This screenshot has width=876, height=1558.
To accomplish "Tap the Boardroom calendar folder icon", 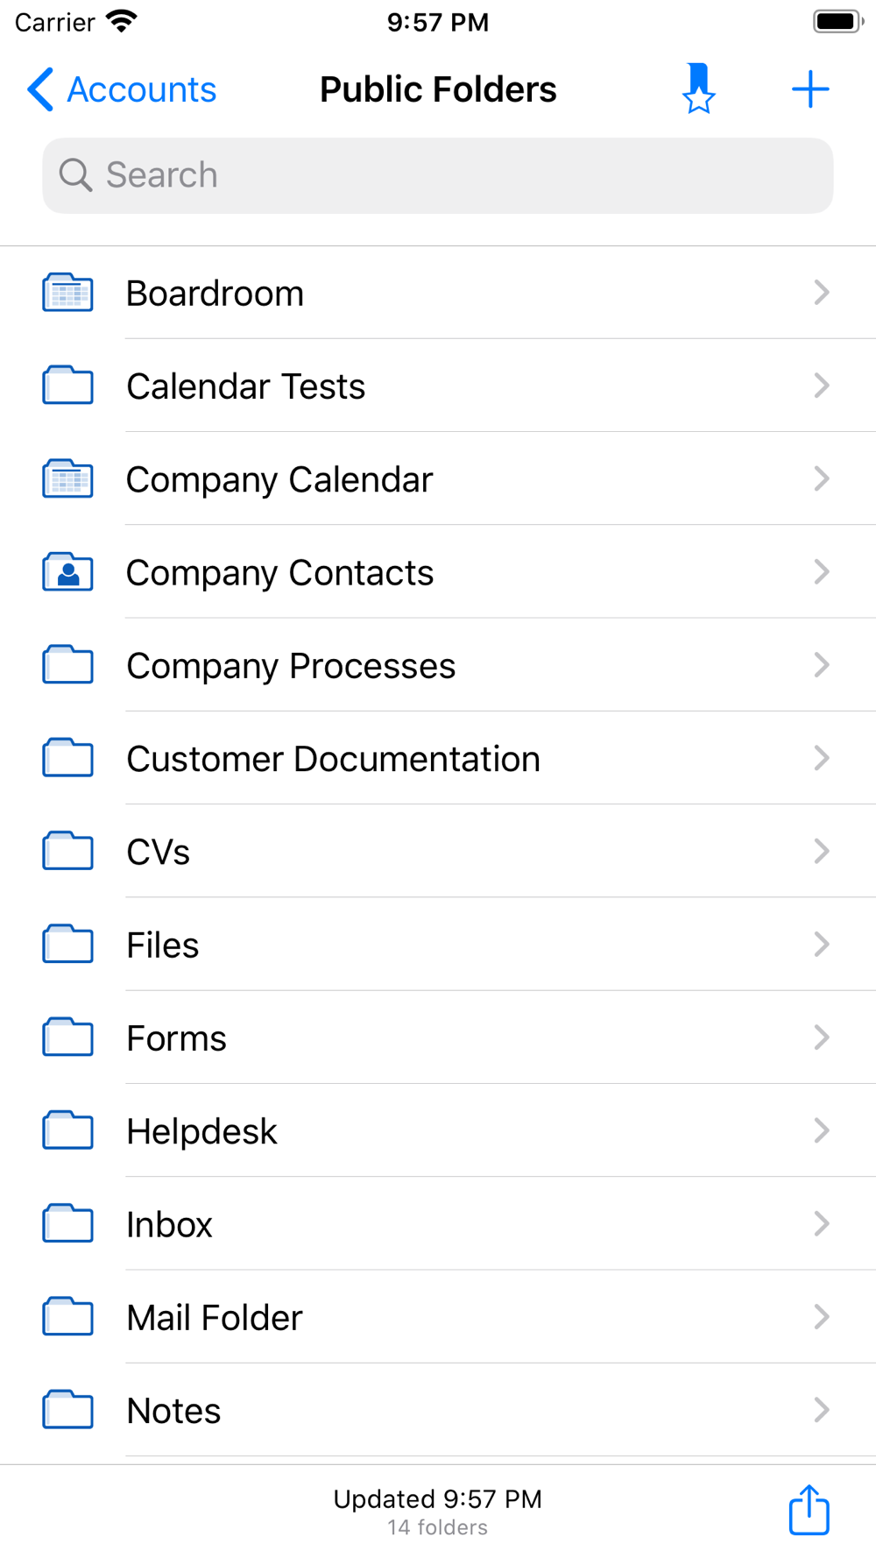I will [x=68, y=293].
